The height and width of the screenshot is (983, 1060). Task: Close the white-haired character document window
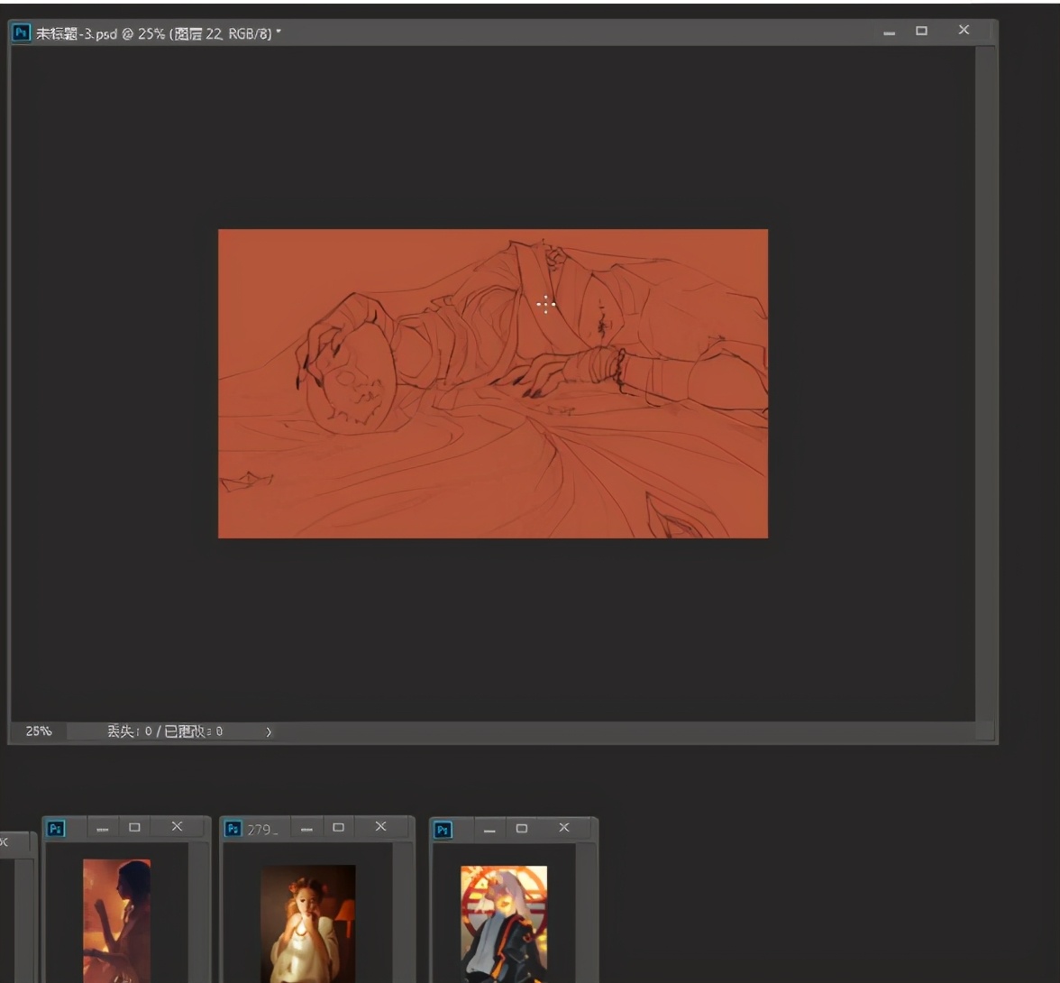564,828
